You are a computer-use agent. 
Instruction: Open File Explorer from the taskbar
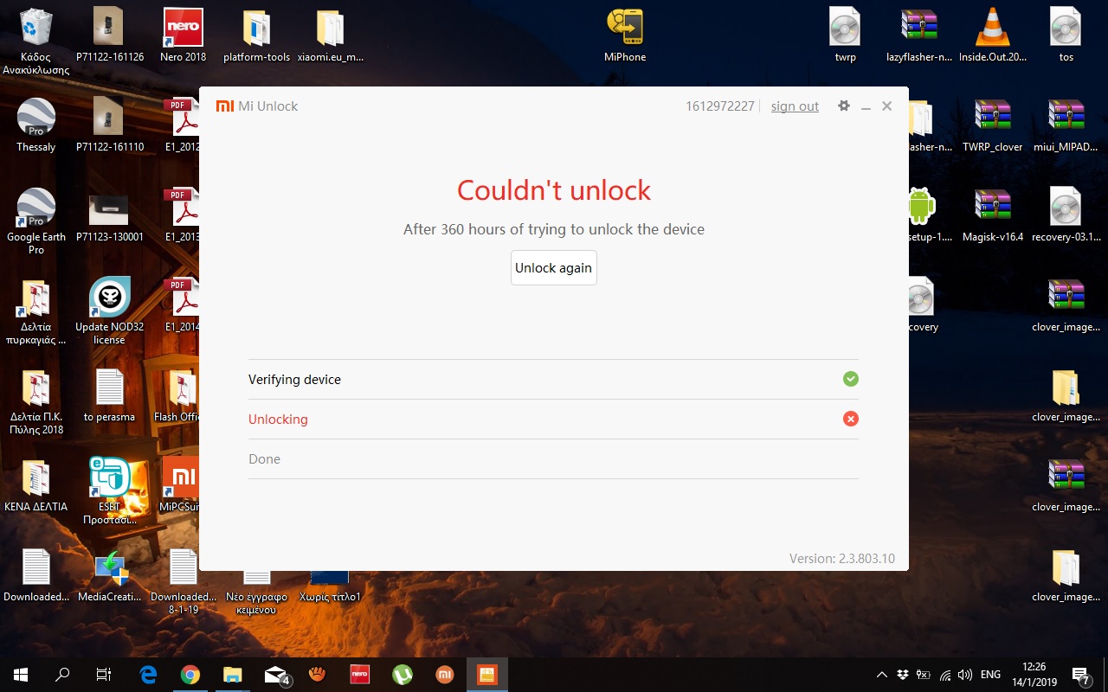point(233,675)
